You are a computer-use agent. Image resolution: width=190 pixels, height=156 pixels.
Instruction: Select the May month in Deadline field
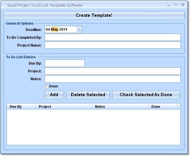55,29
